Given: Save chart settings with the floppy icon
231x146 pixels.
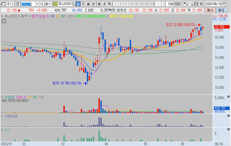Looking at the screenshot, I should [x=196, y=4].
